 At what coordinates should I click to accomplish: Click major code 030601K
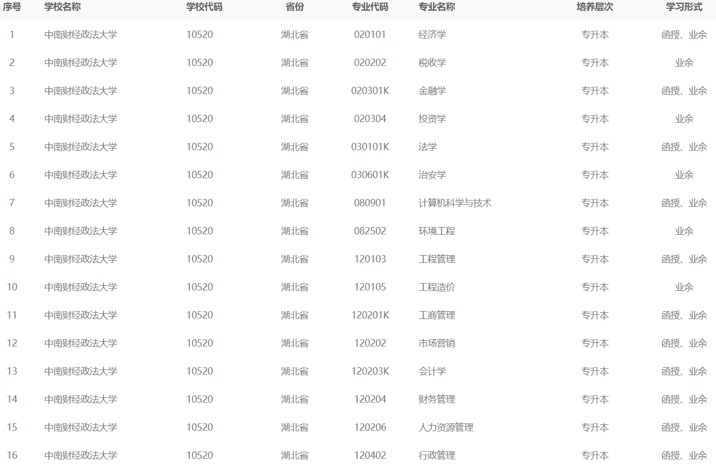[370, 175]
